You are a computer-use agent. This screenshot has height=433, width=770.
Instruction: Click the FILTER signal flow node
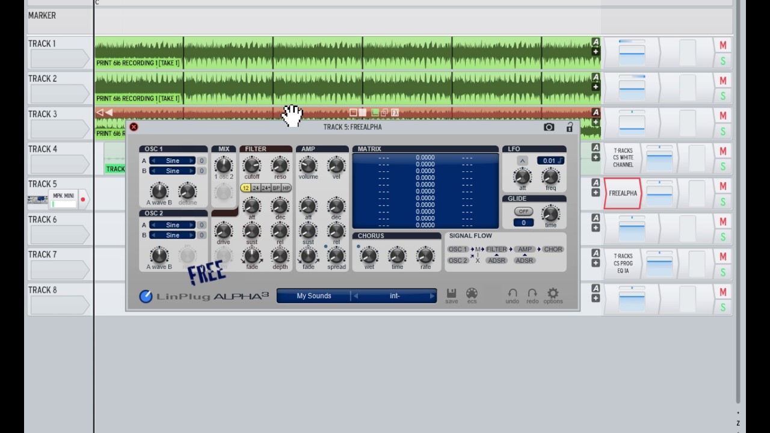(x=496, y=249)
